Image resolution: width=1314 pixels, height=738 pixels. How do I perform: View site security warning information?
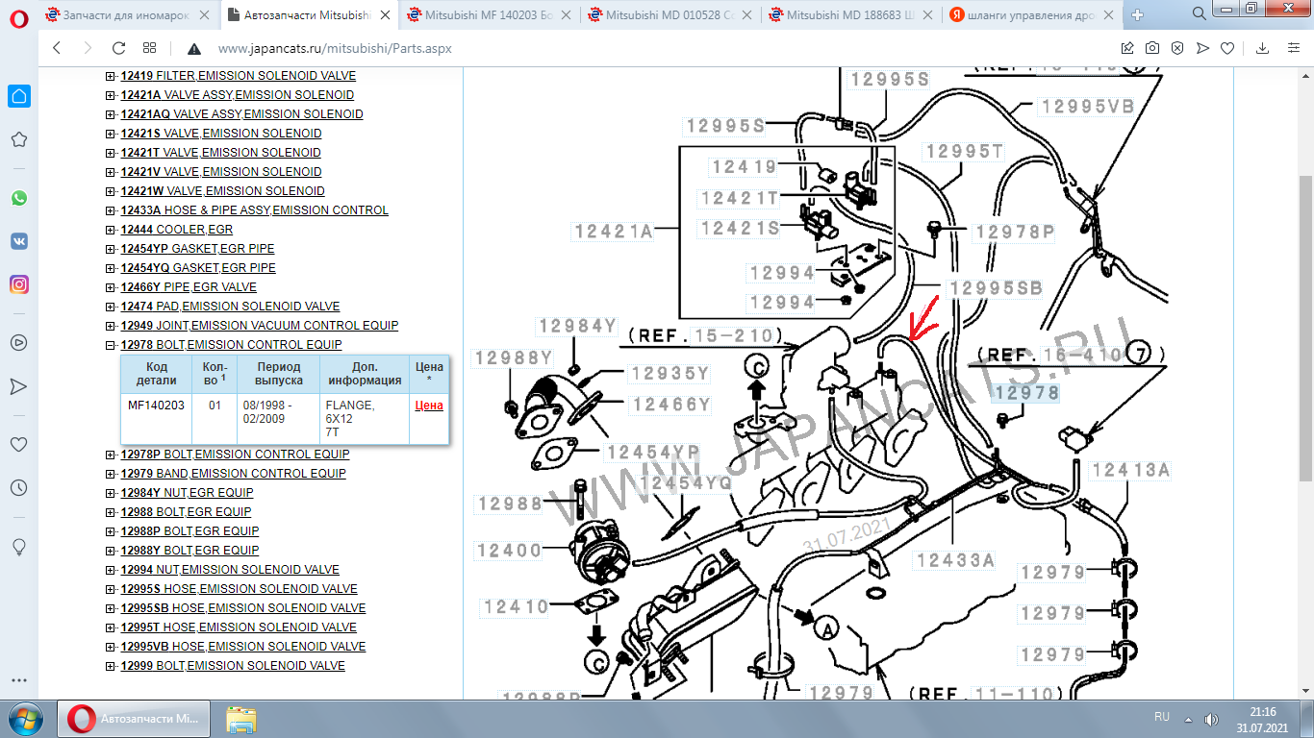click(x=193, y=49)
